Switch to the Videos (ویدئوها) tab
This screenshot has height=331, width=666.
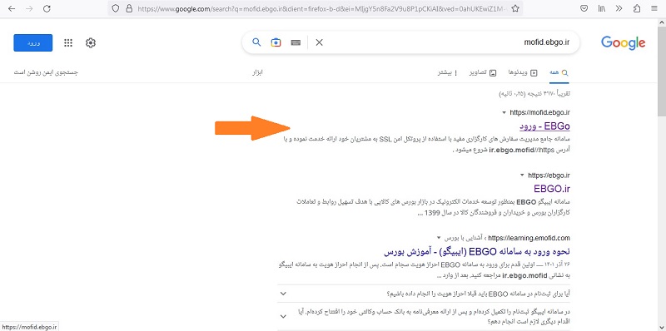coord(523,72)
